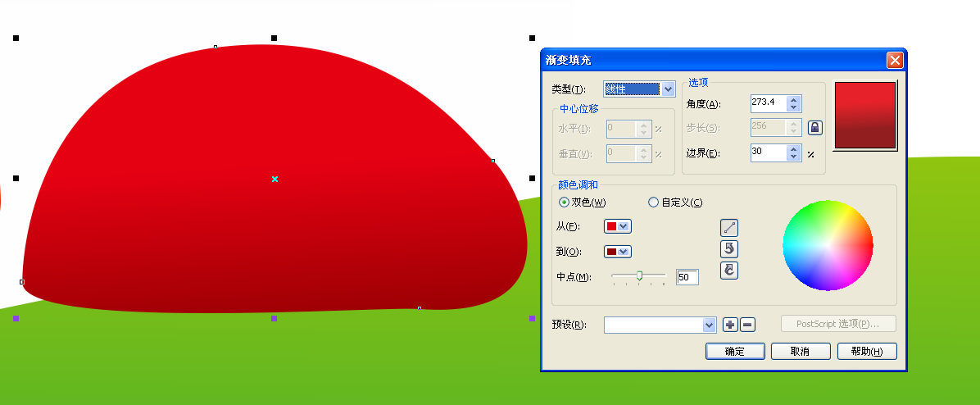Select clockwise color path icon
Image resolution: width=980 pixels, height=405 pixels.
point(728,270)
